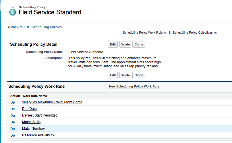Image resolution: width=232 pixels, height=143 pixels.
Task: Open 100 Miles Maximum Travel From Home rule
Action: (x=52, y=102)
